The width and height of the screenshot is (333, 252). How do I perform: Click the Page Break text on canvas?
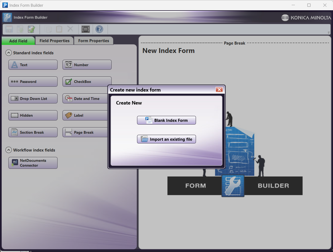[x=235, y=43]
